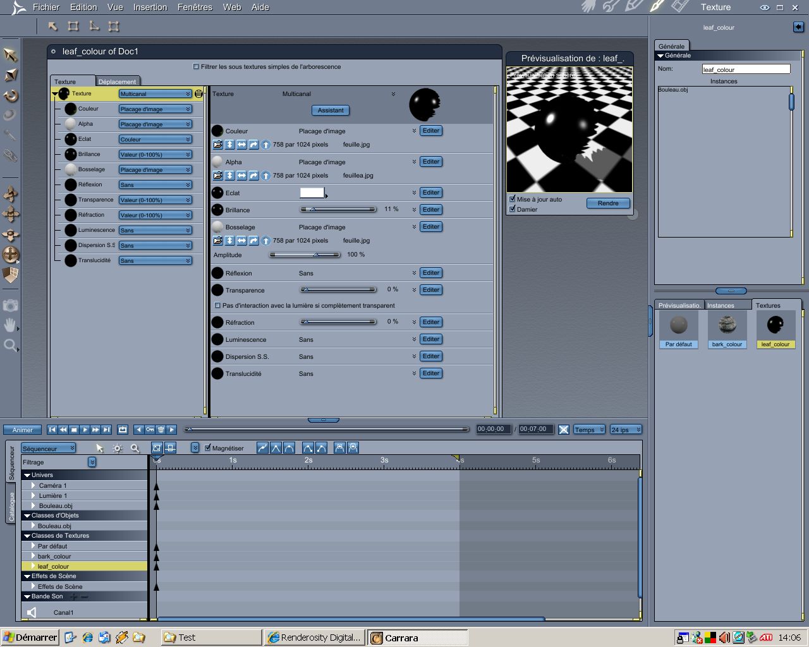Click the Texture room film icon
This screenshot has width=809, height=647.
[x=680, y=6]
